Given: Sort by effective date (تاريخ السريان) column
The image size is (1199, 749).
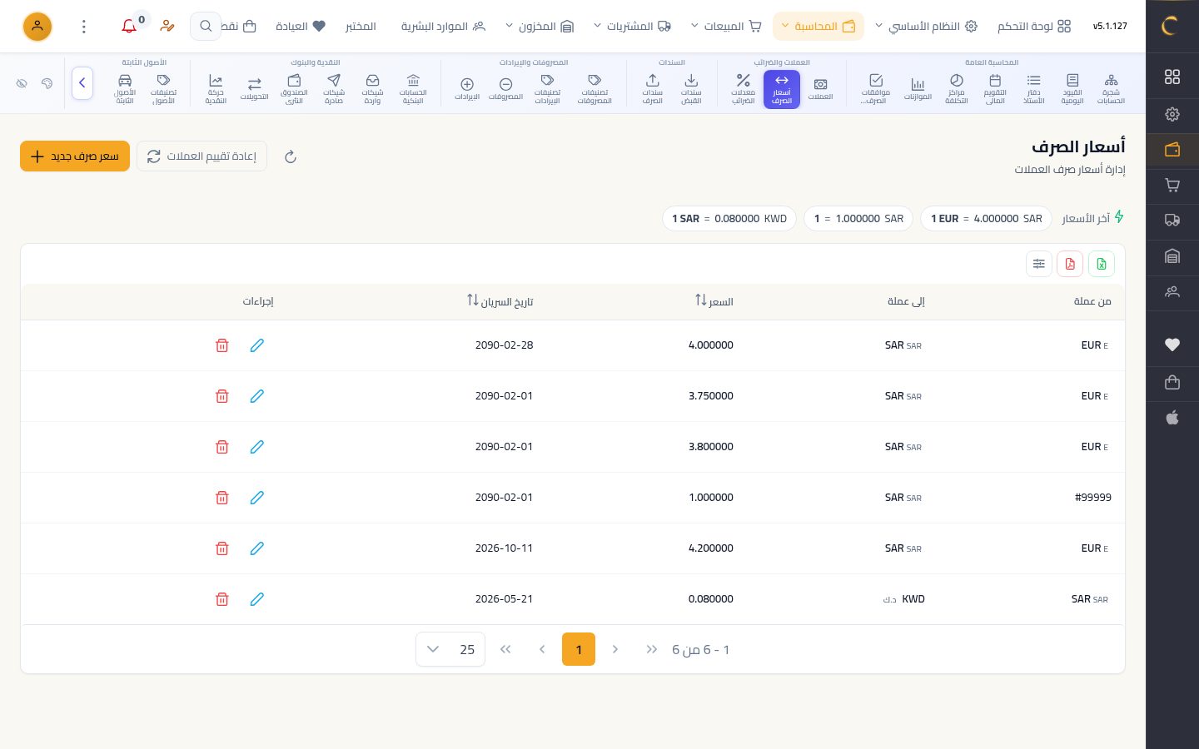Looking at the screenshot, I should point(500,300).
